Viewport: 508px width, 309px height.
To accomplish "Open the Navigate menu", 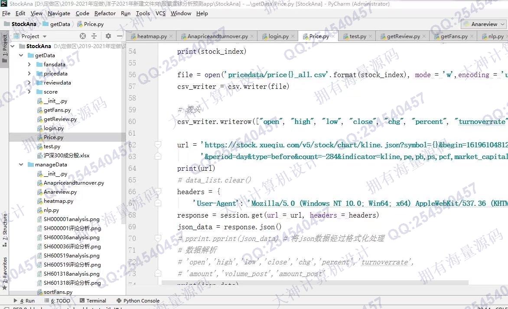I will point(59,13).
